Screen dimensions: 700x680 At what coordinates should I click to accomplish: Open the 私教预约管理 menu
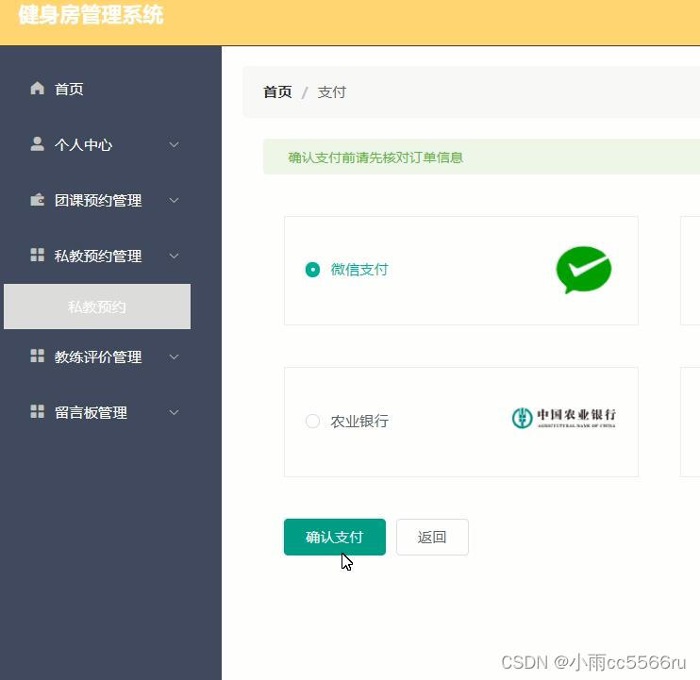point(97,256)
